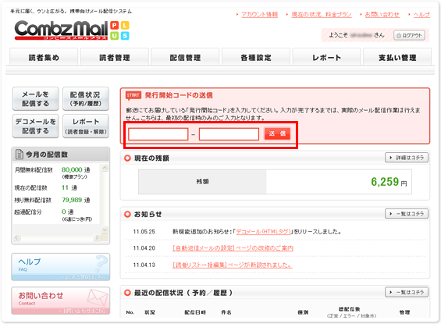The height and width of the screenshot is (324, 441).
Task: Click the right arrow of 今月の配信数 horizontal scrollbar
Action: (x=97, y=237)
